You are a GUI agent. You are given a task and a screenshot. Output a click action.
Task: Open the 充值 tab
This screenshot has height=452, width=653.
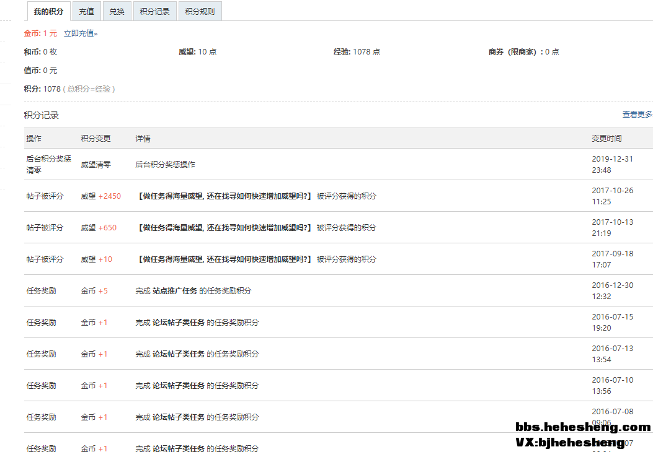[x=86, y=11]
